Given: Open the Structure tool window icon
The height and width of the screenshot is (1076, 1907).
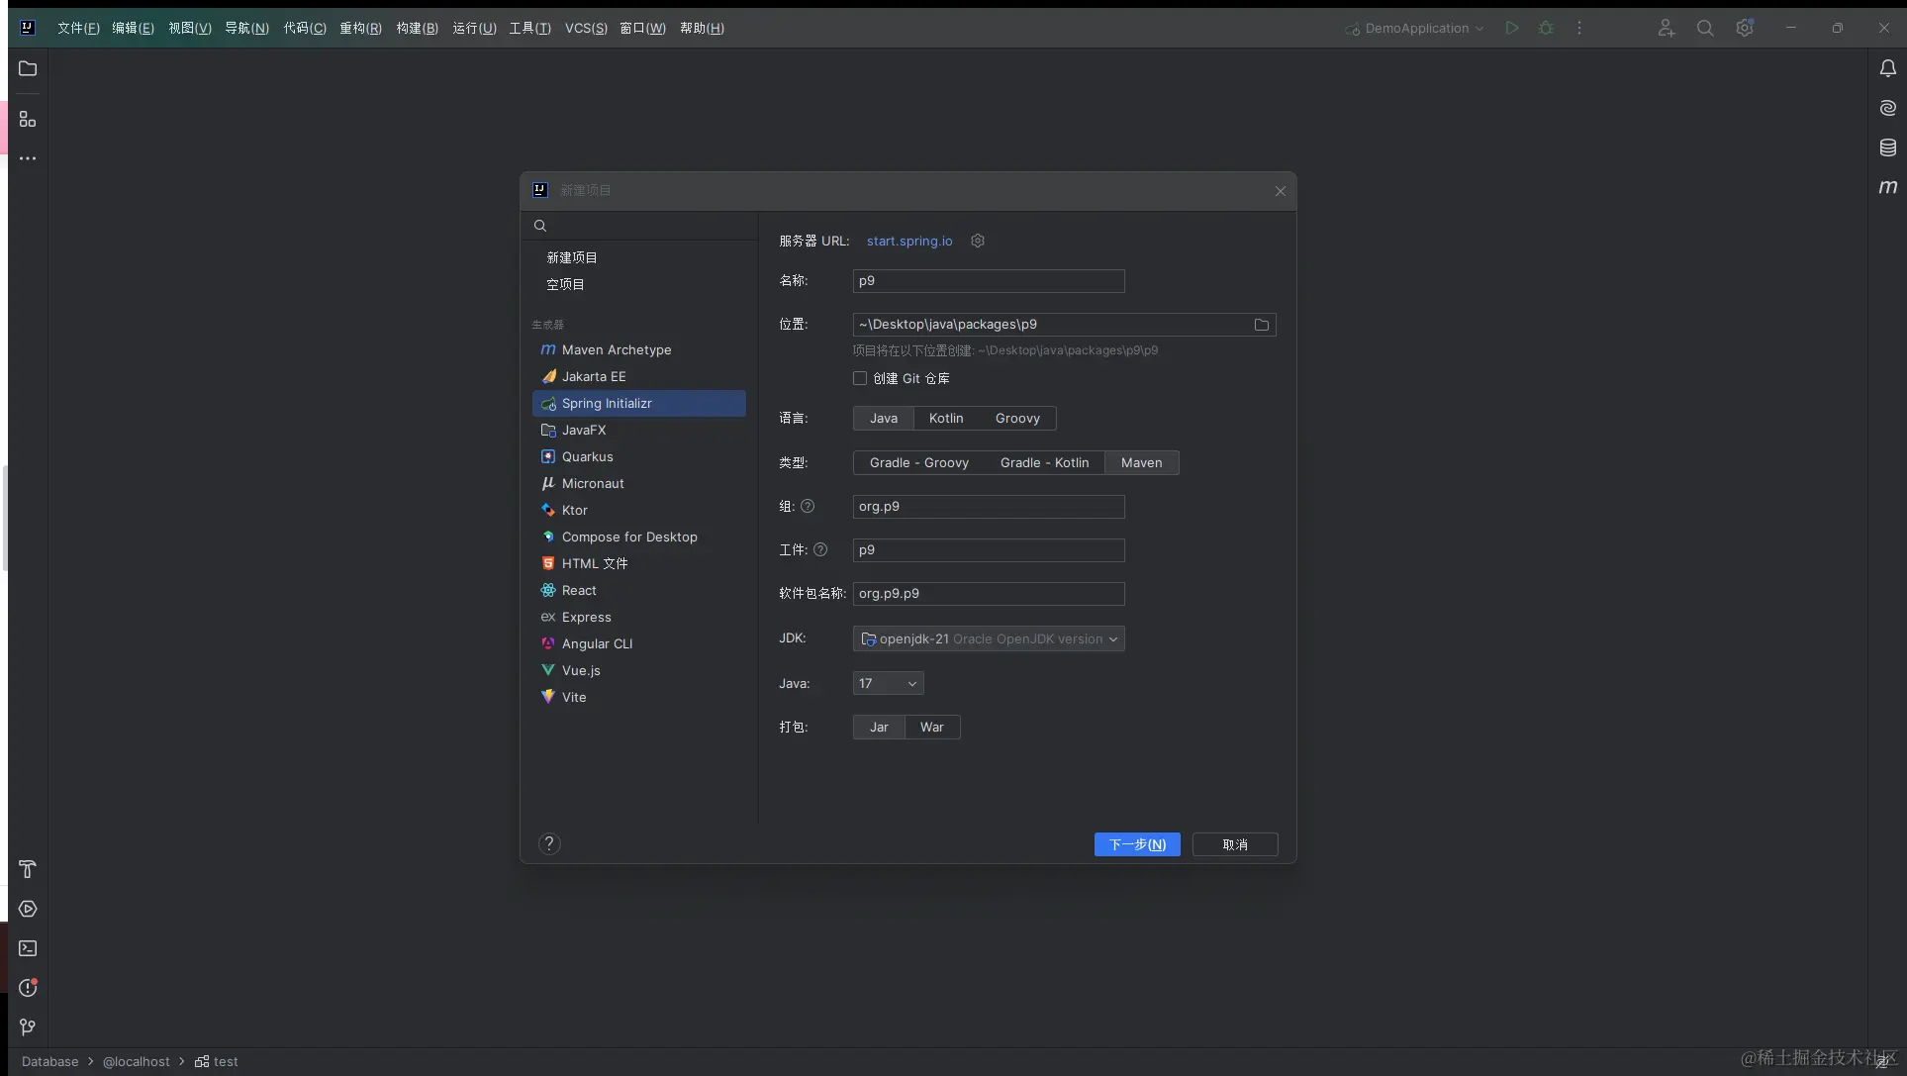Looking at the screenshot, I should tap(28, 120).
